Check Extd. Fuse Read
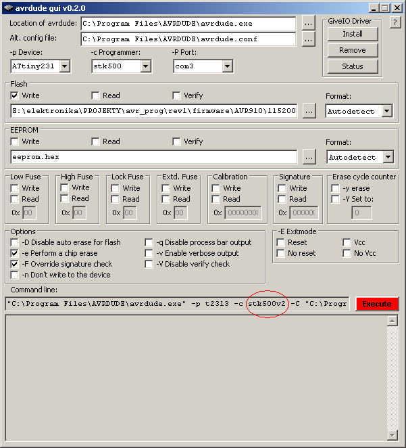The image size is (406, 448). 166,199
